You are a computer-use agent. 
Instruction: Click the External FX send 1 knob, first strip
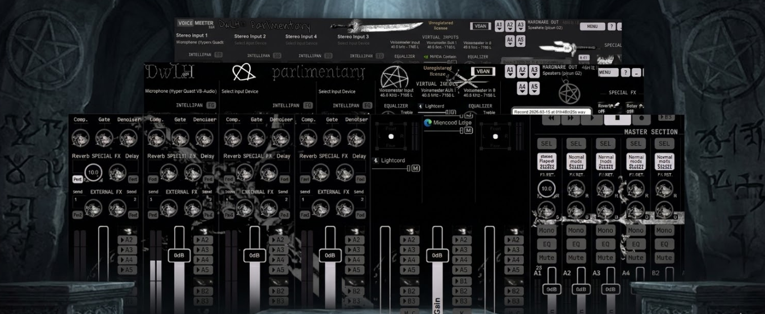pyautogui.click(x=93, y=207)
